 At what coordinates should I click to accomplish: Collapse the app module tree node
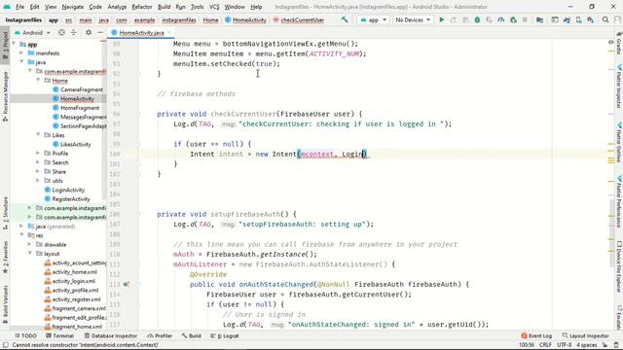[x=15, y=44]
